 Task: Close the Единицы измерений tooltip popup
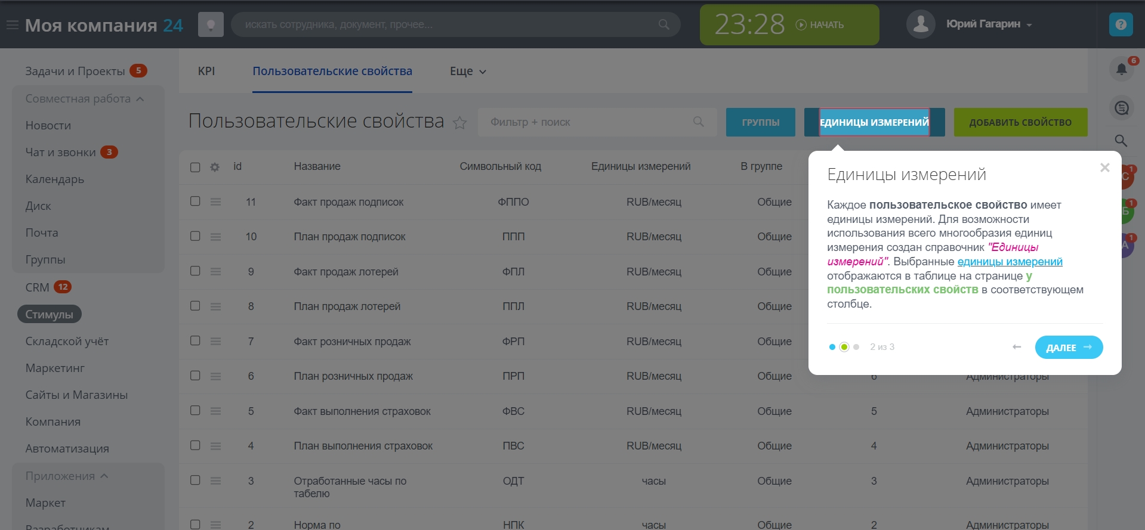[x=1104, y=168]
